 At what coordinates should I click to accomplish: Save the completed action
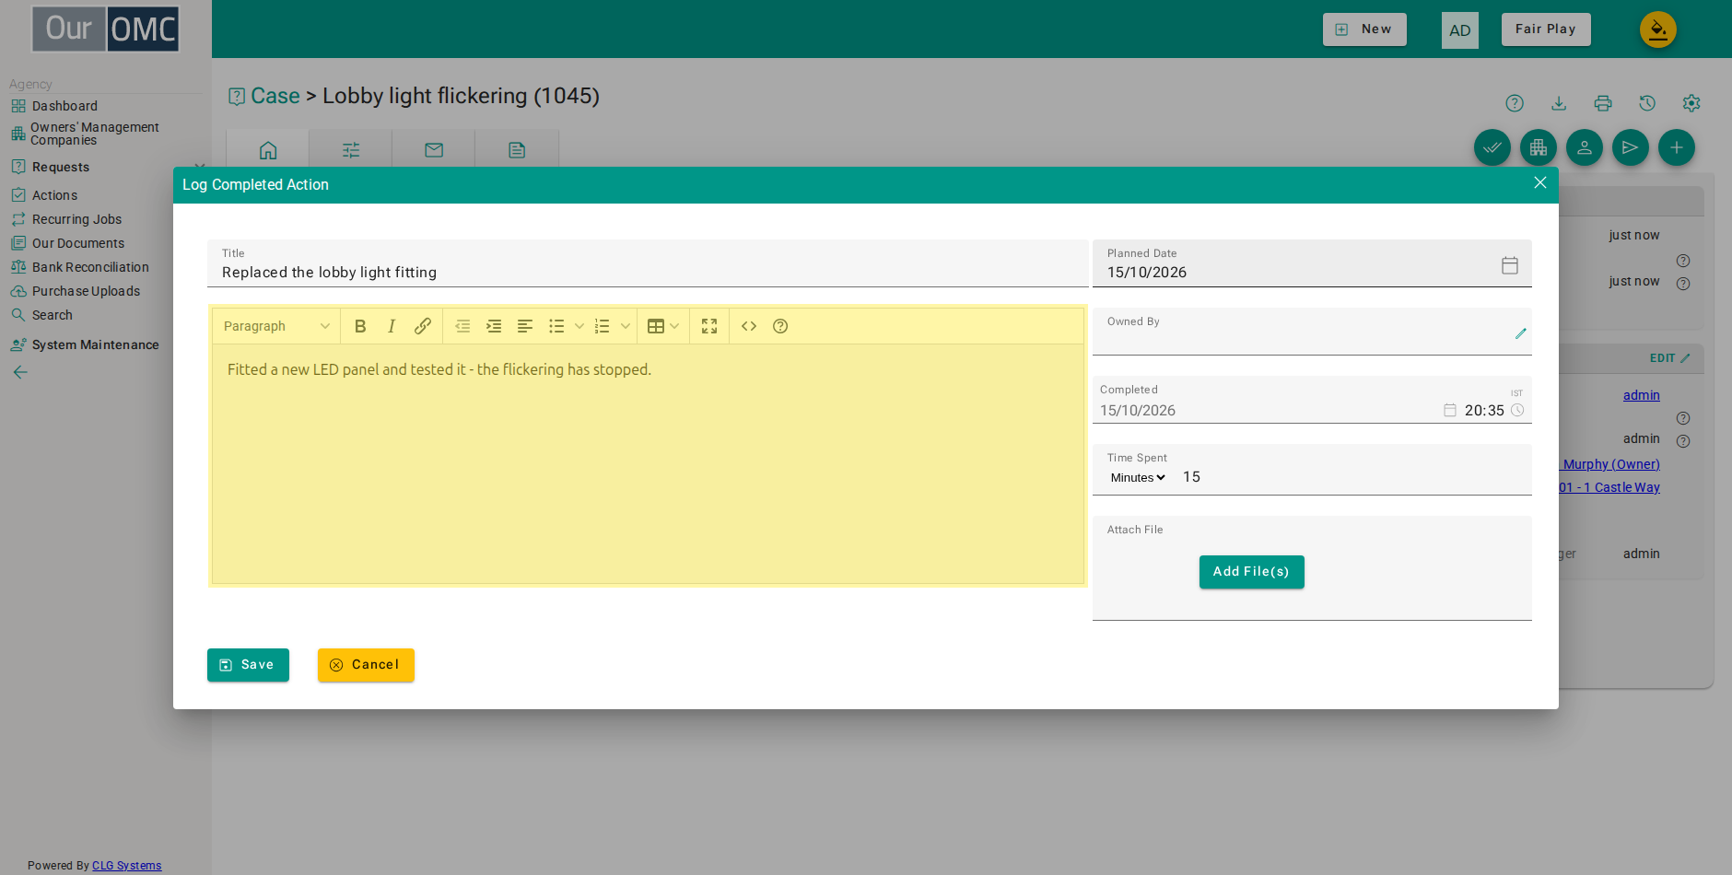[248, 665]
